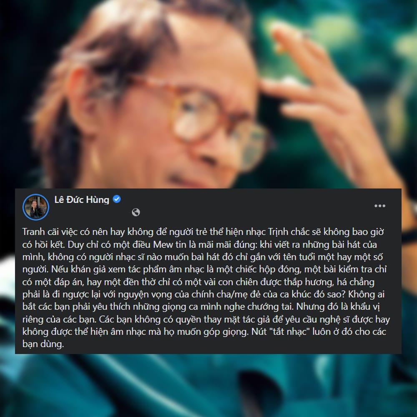Click the final words "bạn dùng."
417x417 pixels.
(x=43, y=344)
